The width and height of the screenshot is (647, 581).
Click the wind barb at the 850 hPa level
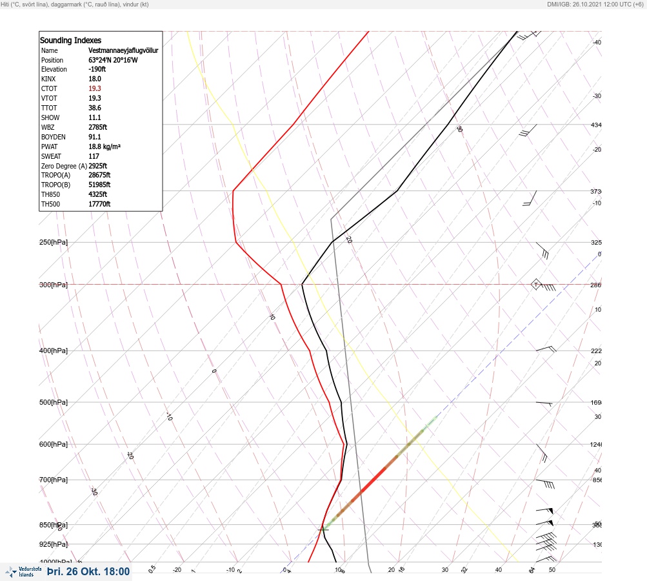pyautogui.click(x=544, y=523)
